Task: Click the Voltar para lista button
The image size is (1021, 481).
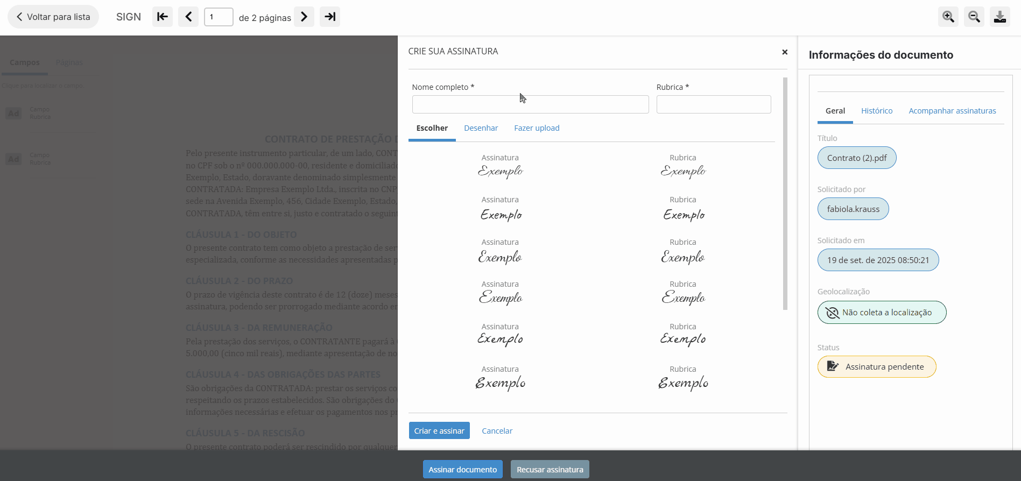Action: tap(53, 17)
